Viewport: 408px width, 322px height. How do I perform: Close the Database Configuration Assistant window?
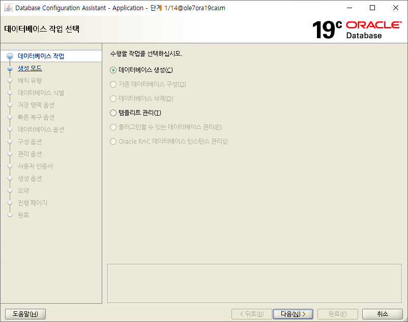(396, 8)
